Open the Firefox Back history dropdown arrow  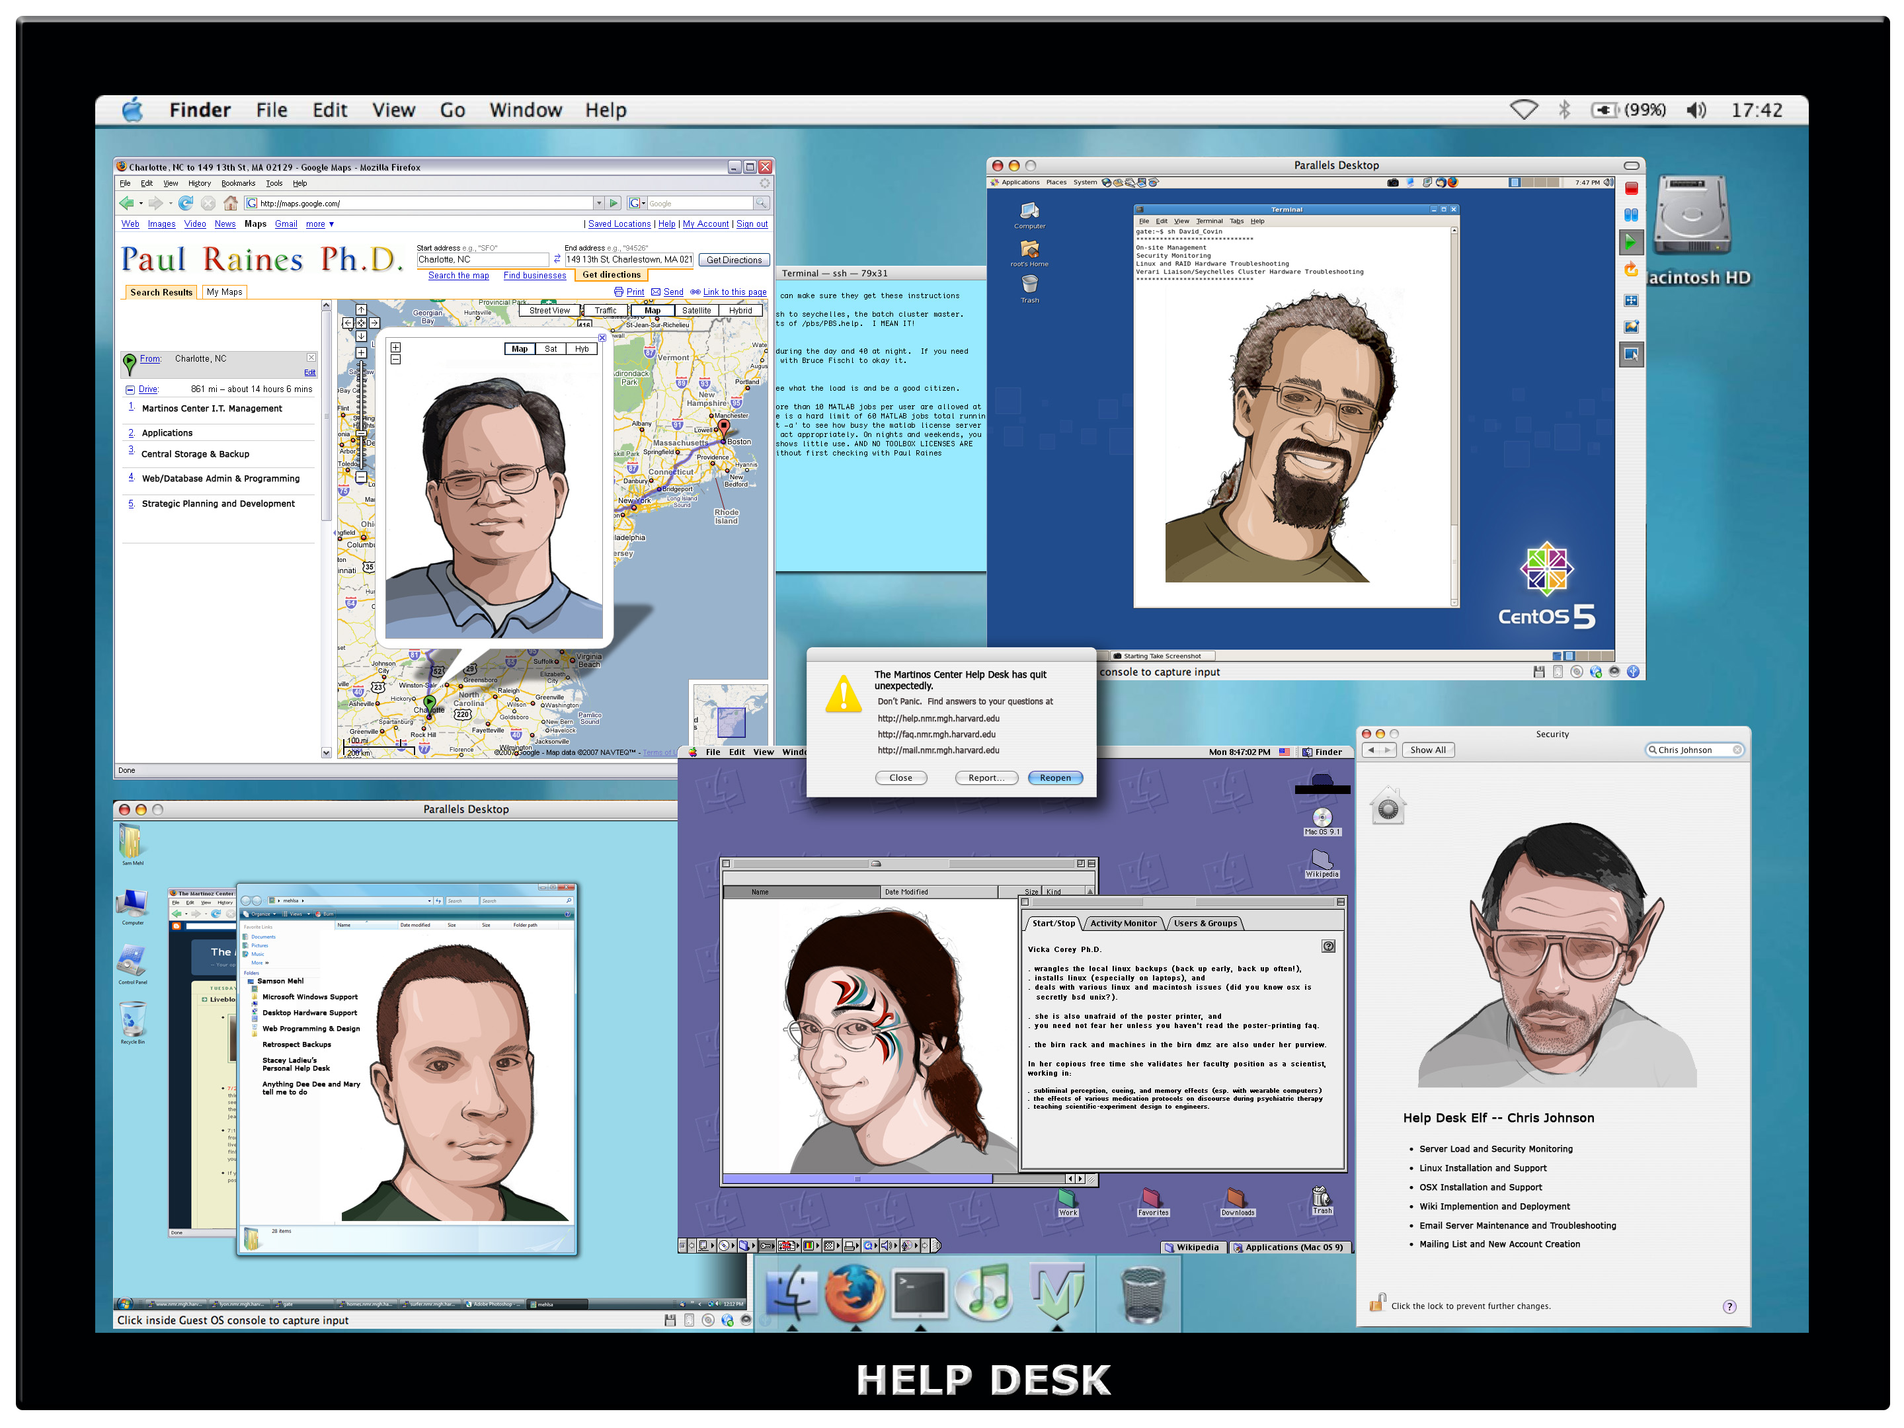pos(140,203)
